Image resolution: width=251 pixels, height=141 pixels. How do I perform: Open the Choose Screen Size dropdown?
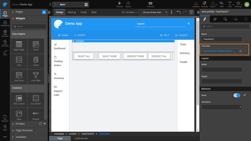pos(153,12)
